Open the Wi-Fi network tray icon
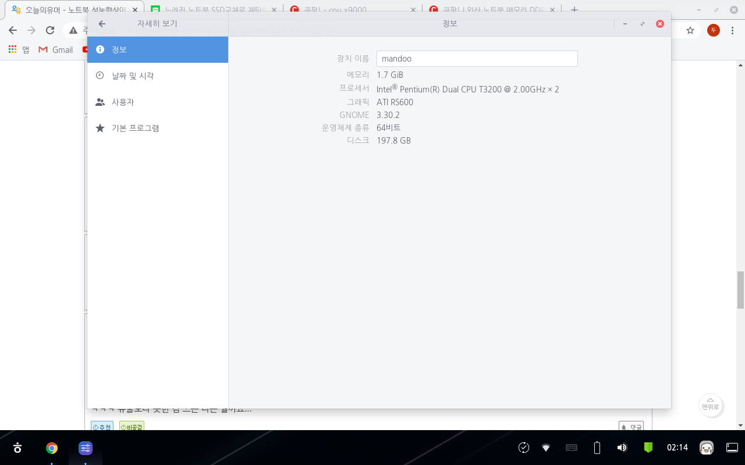Image resolution: width=745 pixels, height=465 pixels. 546,448
